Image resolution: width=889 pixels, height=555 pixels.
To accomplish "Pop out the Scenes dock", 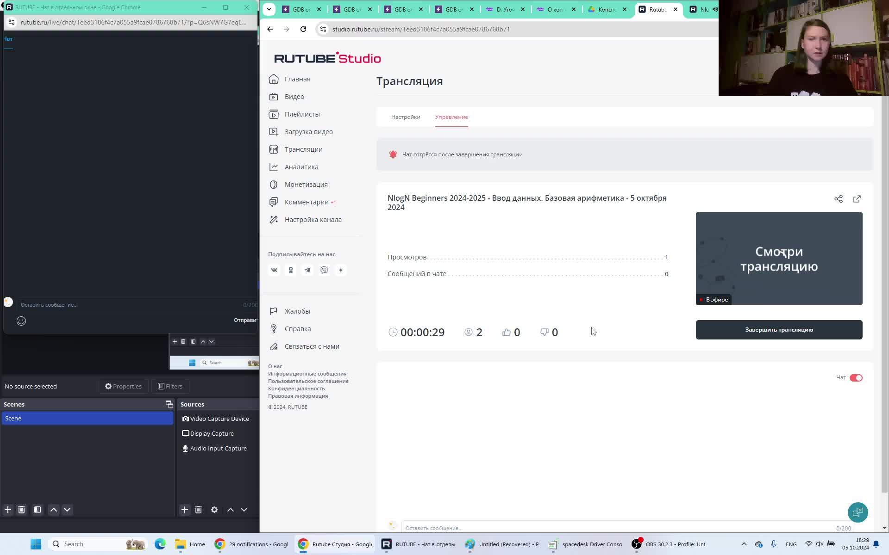I will click(x=169, y=404).
